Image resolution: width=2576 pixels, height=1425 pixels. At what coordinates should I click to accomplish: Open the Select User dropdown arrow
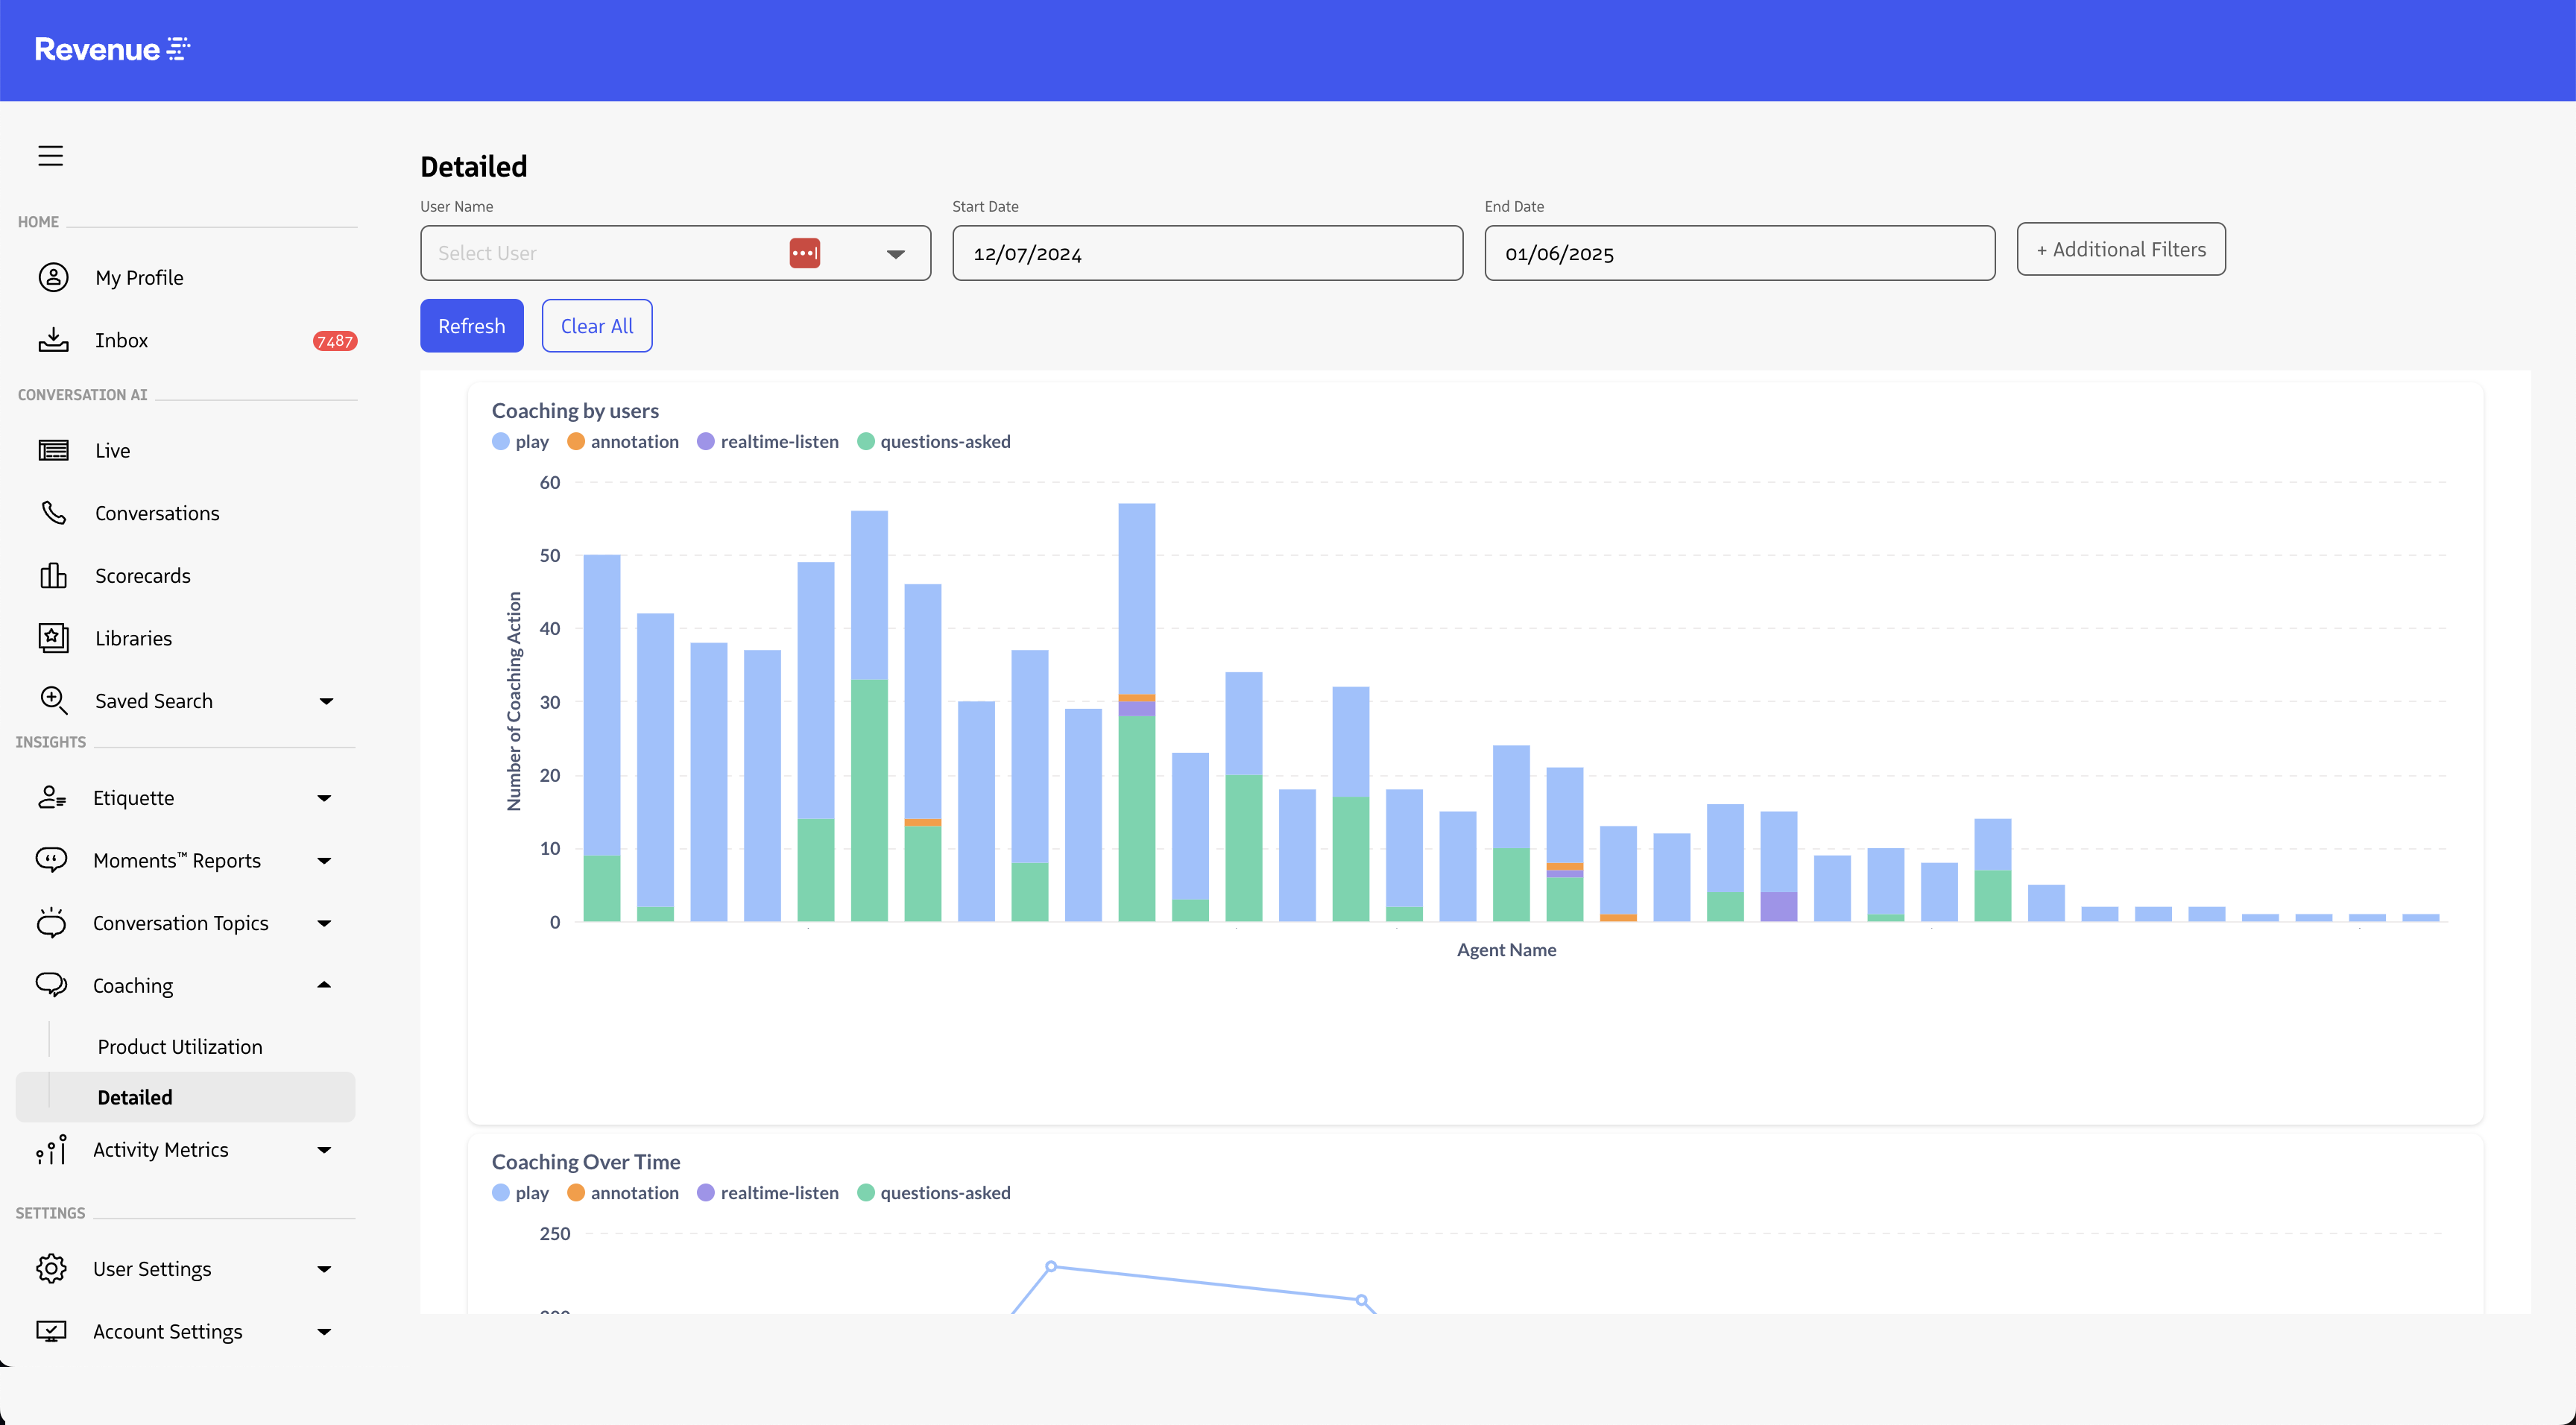pos(895,254)
